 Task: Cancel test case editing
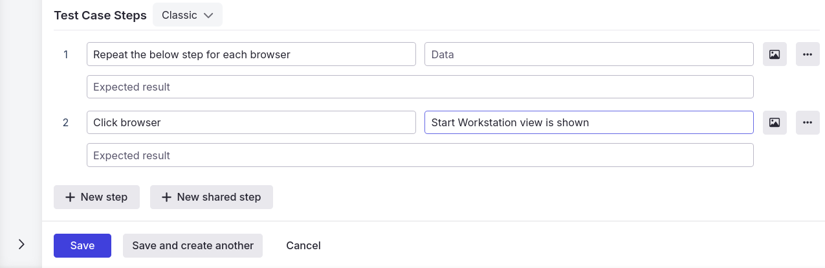303,245
